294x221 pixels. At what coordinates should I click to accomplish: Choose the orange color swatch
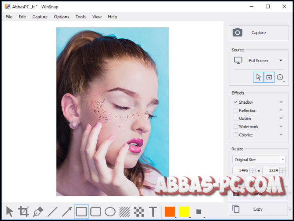170,211
